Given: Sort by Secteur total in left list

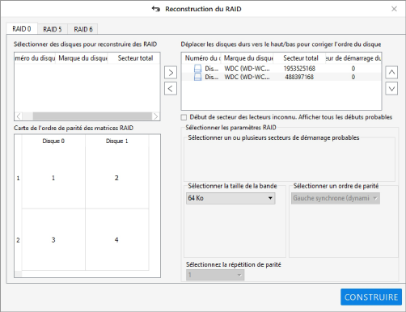Looking at the screenshot, I should 135,58.
